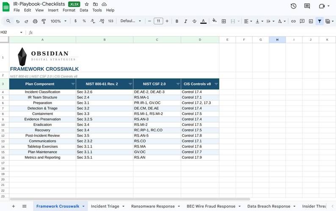This screenshot has width=336, height=211.
Task: Open vertical align dropdown
Action: pyautogui.click(x=259, y=21)
